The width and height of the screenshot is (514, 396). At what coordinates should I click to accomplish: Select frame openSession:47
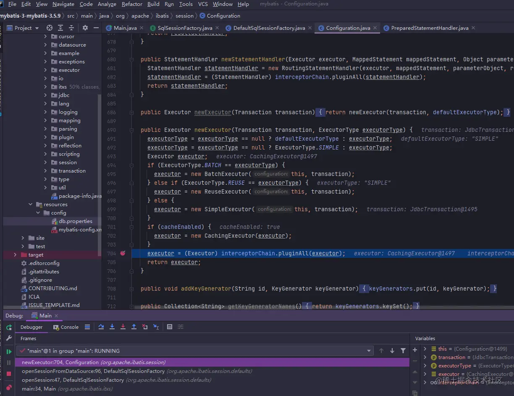pyautogui.click(x=212, y=380)
